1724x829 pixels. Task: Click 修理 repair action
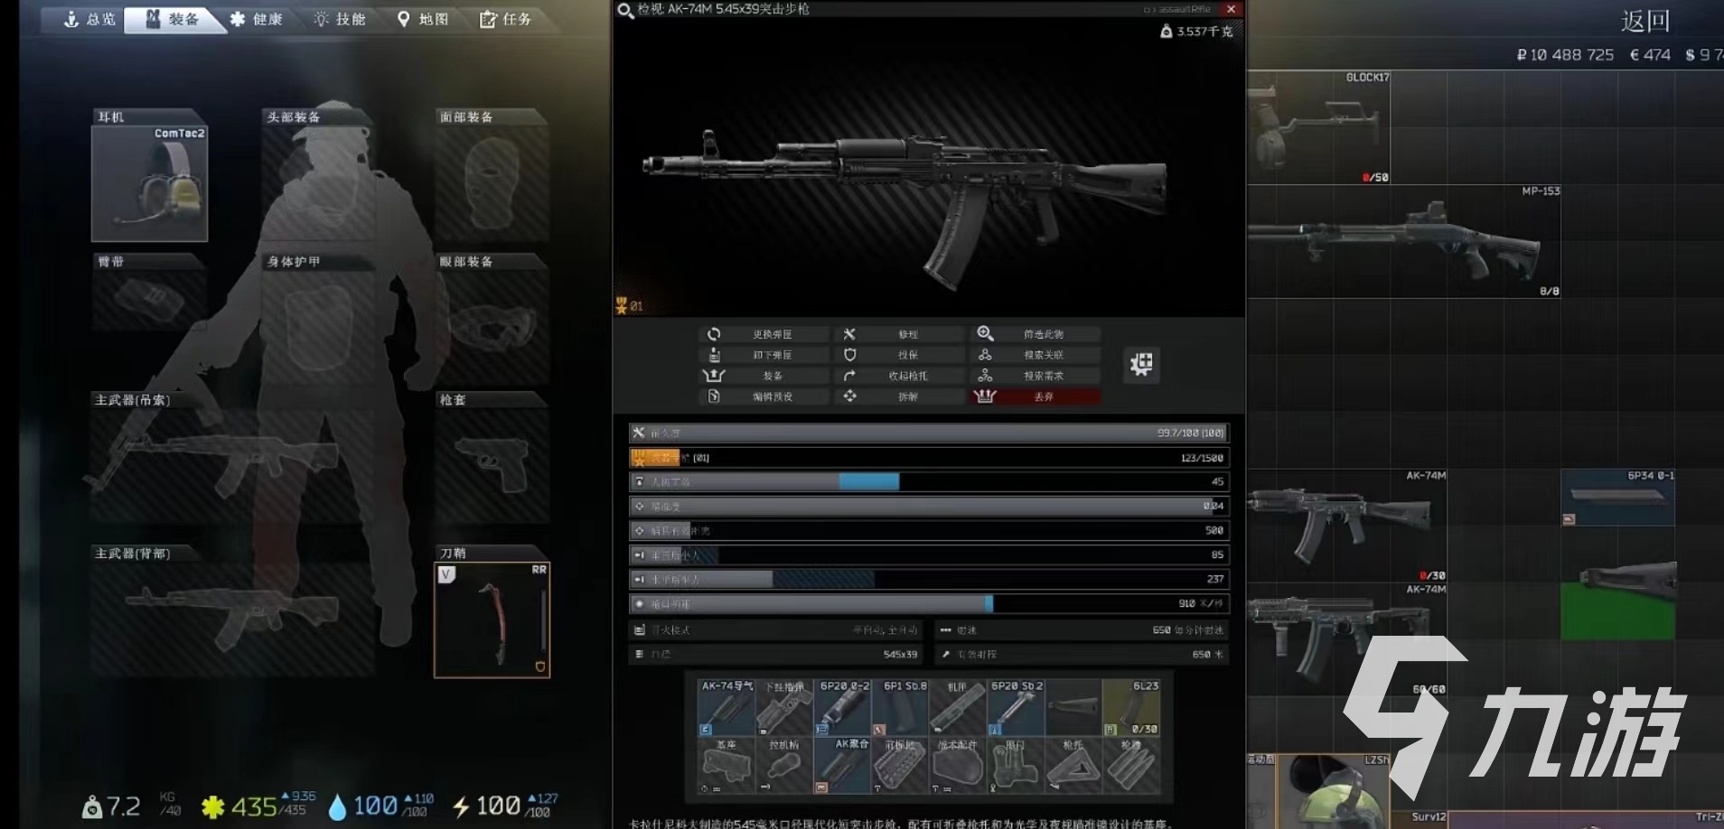click(x=899, y=334)
